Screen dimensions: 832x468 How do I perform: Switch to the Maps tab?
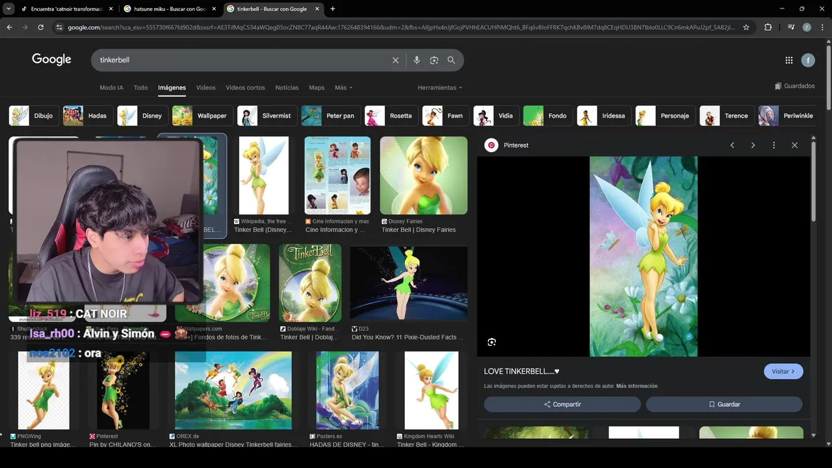(317, 88)
